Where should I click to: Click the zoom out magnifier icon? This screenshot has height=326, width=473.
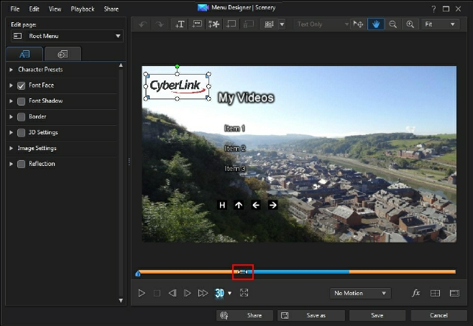[x=393, y=24]
